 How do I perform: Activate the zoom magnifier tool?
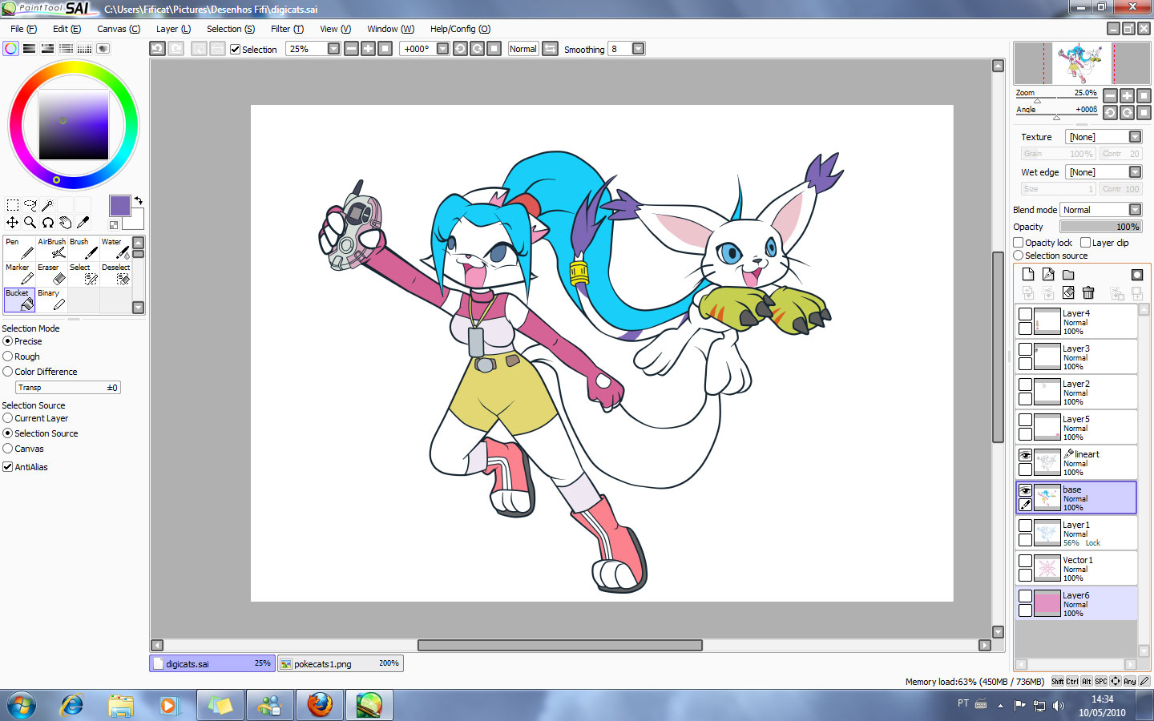30,223
